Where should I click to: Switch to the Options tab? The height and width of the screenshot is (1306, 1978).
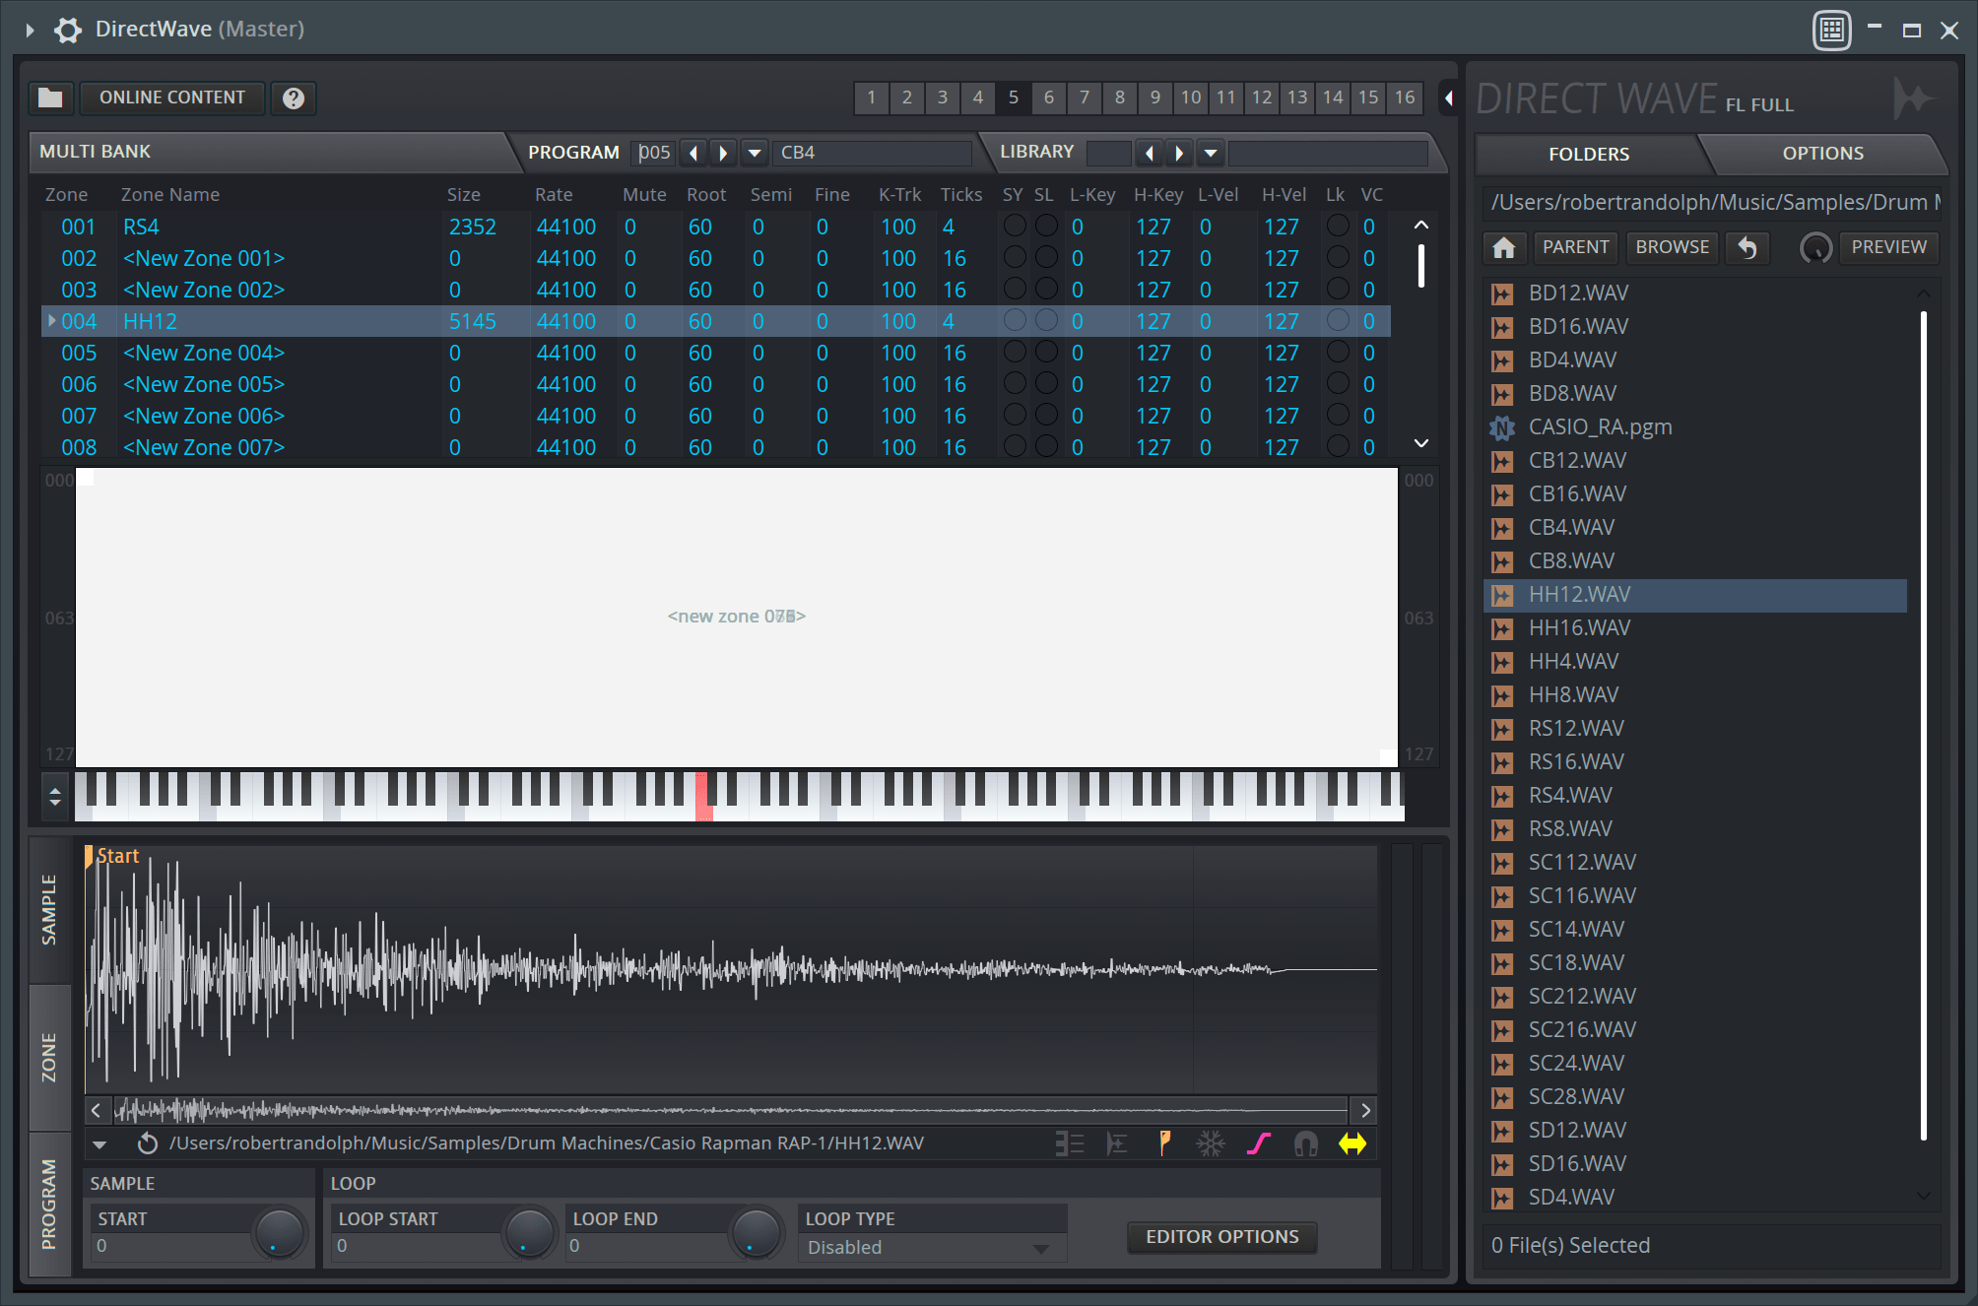tap(1821, 154)
